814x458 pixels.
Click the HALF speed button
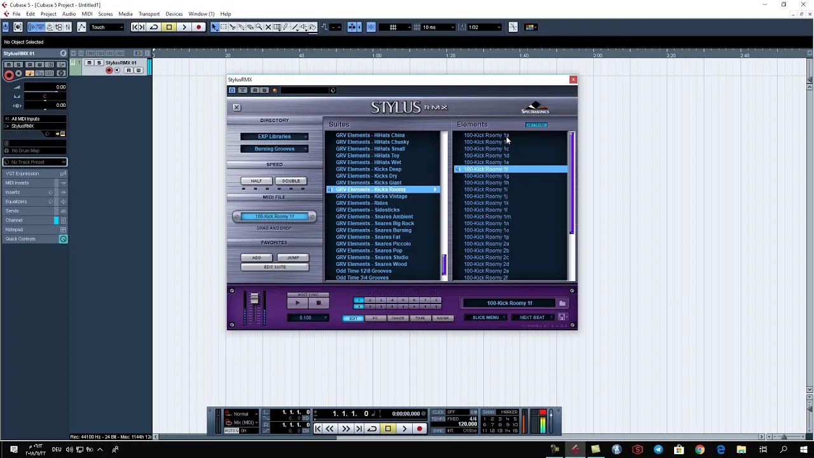pos(256,181)
